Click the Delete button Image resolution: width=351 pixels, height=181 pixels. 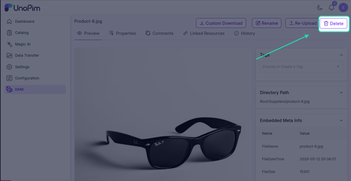(x=333, y=24)
